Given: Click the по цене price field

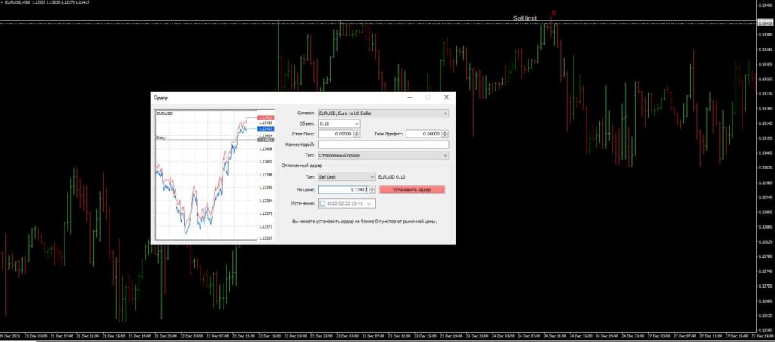Looking at the screenshot, I should point(343,190).
